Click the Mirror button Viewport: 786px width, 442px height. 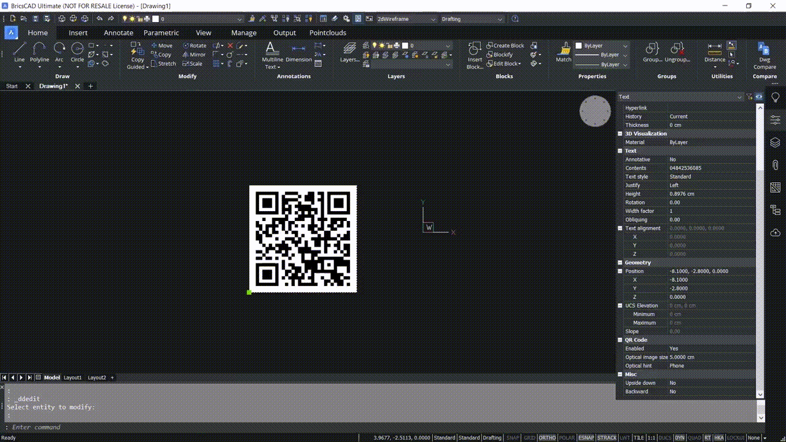(194, 55)
